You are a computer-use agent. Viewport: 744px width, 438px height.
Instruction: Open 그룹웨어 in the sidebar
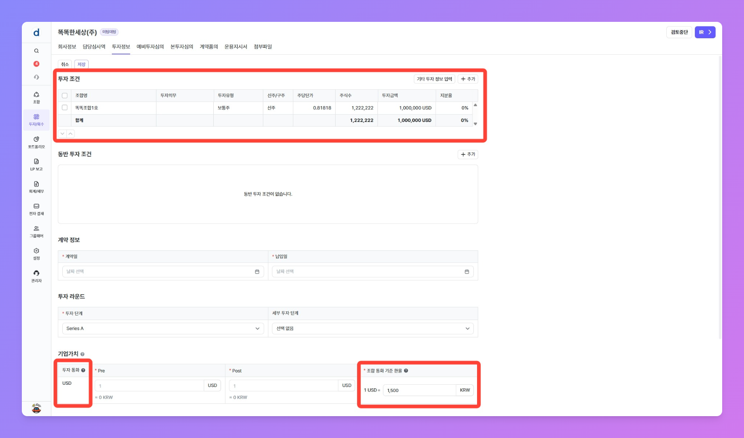click(36, 232)
